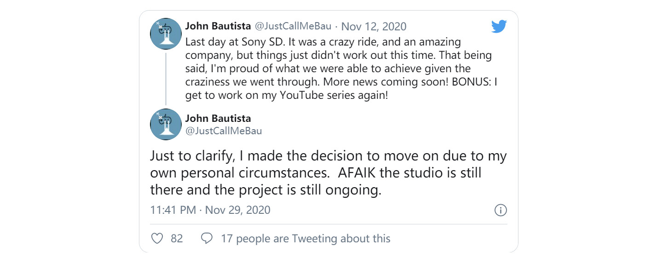Open "17 people are Tweeting about this"
Viewport: 662px width, 263px height.
pyautogui.click(x=305, y=239)
